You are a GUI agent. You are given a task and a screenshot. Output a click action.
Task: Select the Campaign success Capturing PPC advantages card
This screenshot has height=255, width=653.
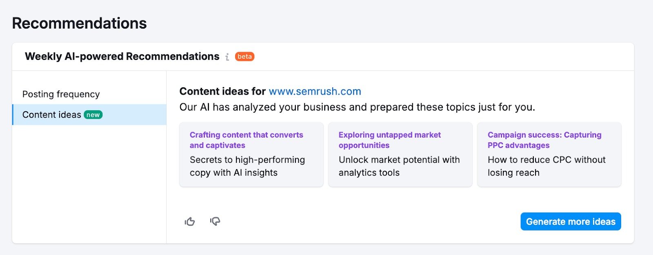coord(549,154)
